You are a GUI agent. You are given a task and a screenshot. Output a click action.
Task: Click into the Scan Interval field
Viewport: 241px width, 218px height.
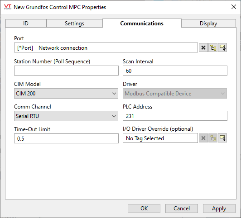[175, 71]
